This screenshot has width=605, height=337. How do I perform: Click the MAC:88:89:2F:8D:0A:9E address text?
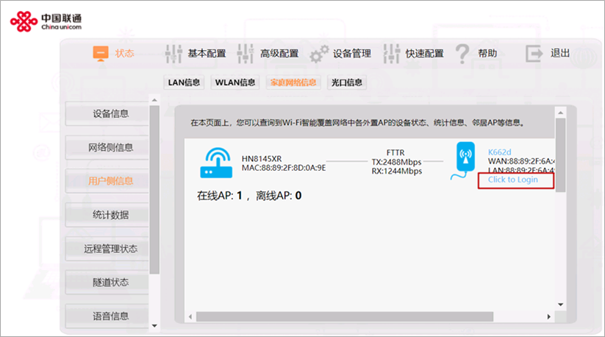click(284, 168)
